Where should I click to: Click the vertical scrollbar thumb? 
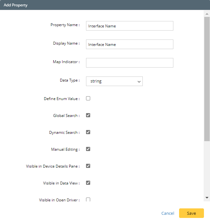point(207,78)
